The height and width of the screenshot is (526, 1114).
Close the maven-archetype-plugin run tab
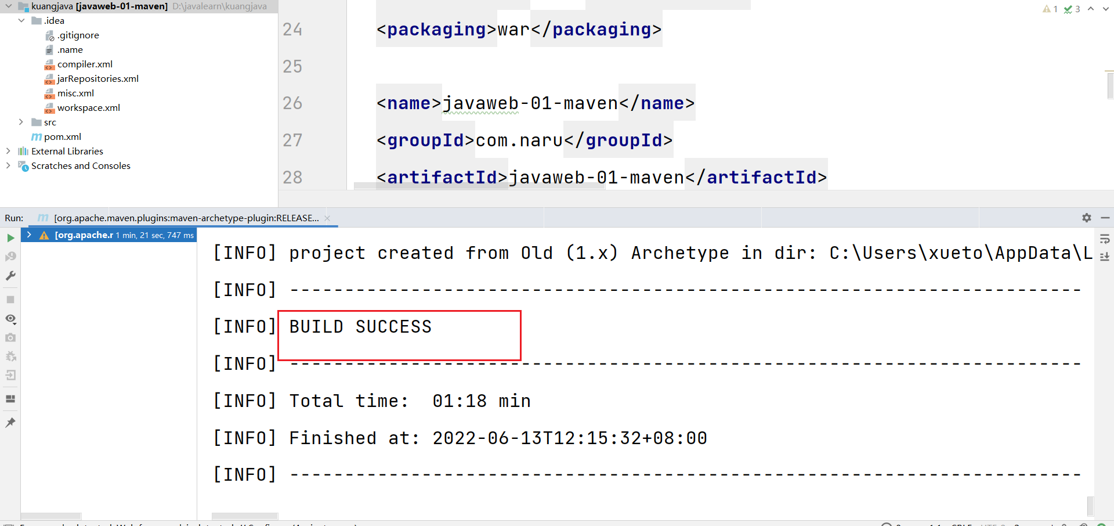click(327, 218)
